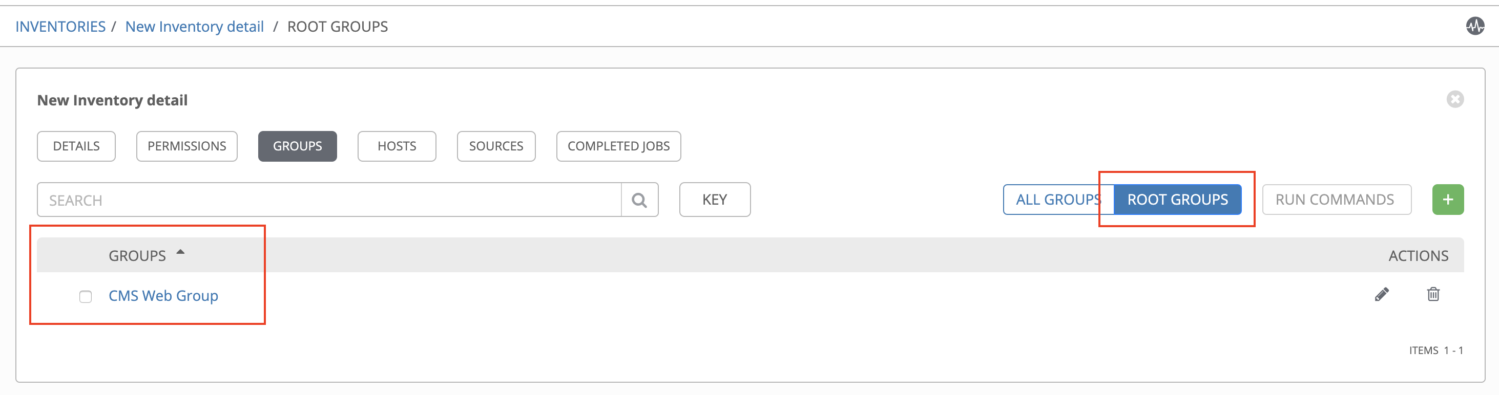Check the CMS Web Group checkbox
Screen dimensions: 1499x395
tap(86, 297)
